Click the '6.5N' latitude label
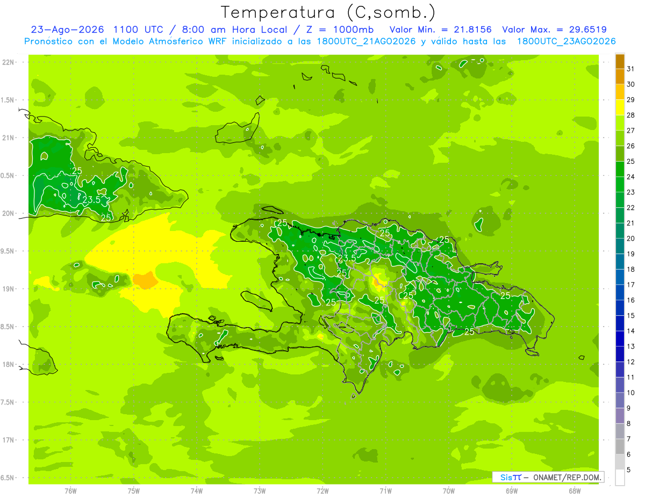This screenshot has width=645, height=498. coord(8,478)
